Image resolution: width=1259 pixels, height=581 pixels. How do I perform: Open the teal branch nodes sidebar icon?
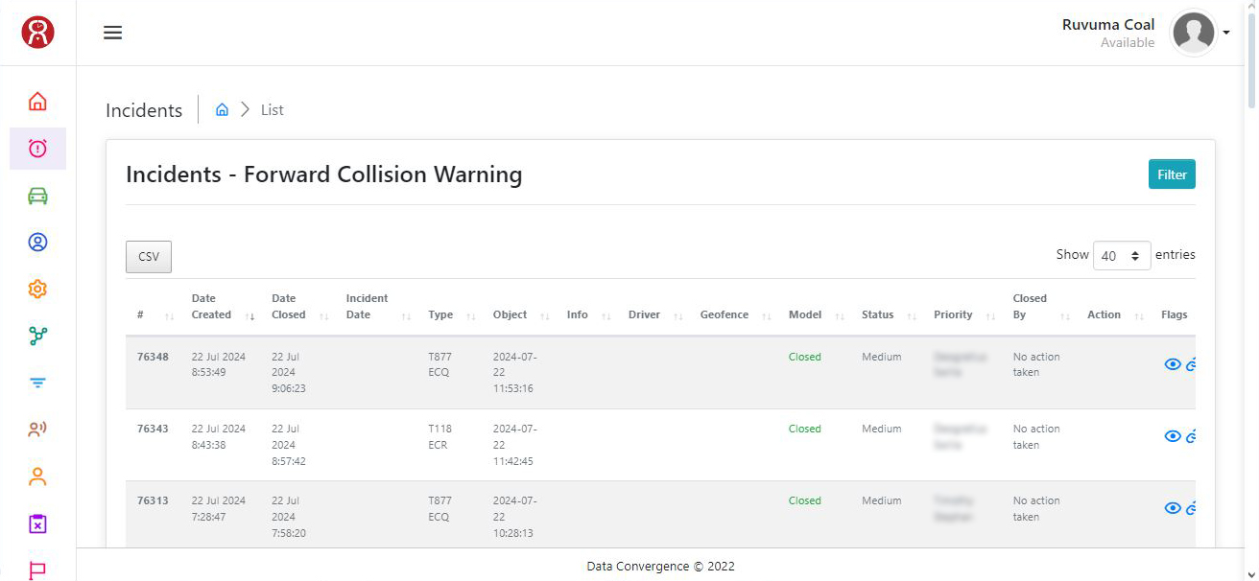coord(37,337)
